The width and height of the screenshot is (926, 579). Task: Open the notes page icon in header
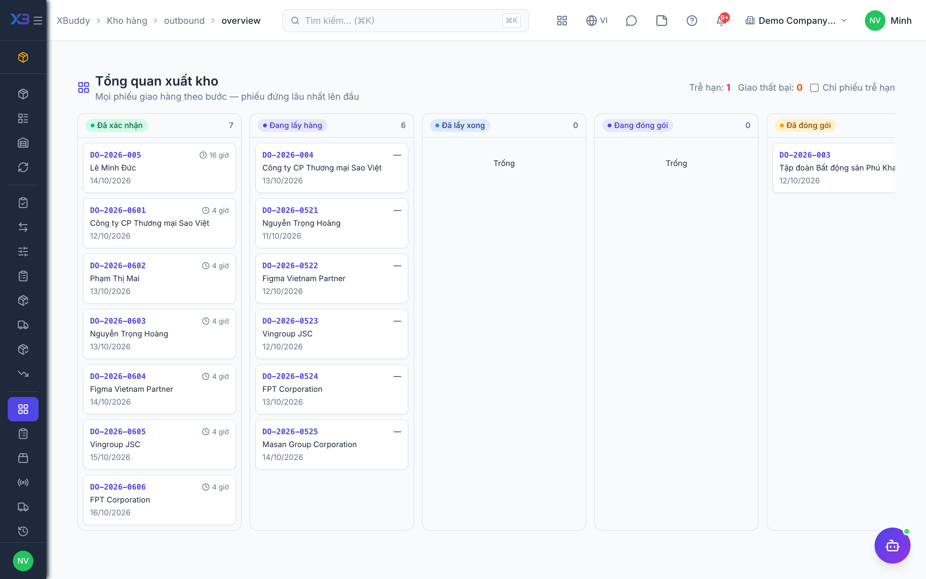pyautogui.click(x=661, y=21)
